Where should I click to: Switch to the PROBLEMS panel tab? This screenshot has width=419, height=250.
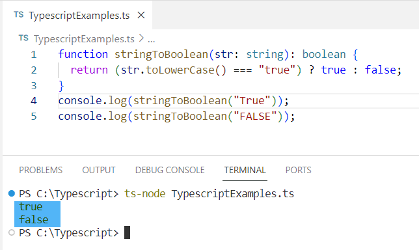40,170
